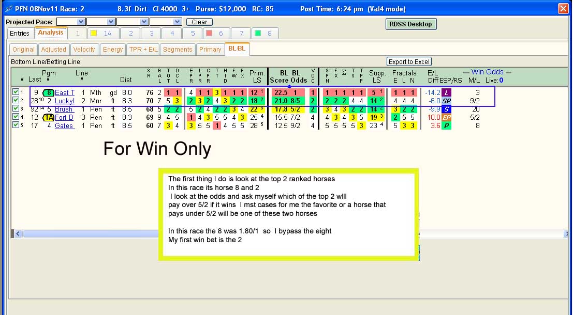Click the BL Score column header
Viewport: 573px width, 315px height.
[x=280, y=76]
